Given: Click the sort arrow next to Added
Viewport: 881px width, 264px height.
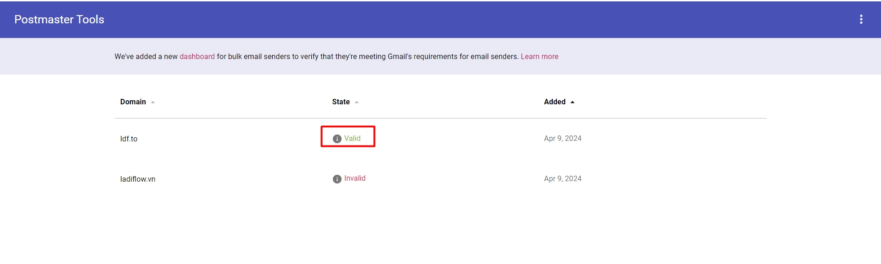Looking at the screenshot, I should click(572, 102).
